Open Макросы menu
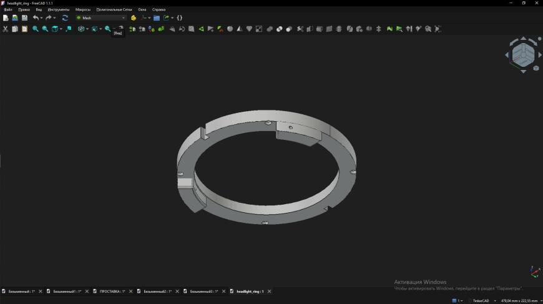 coord(83,9)
